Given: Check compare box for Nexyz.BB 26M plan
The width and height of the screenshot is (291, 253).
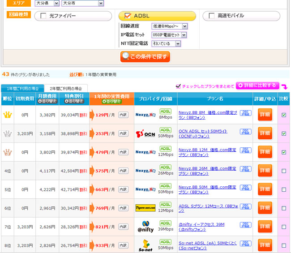Looking at the screenshot, I should click(x=284, y=171).
